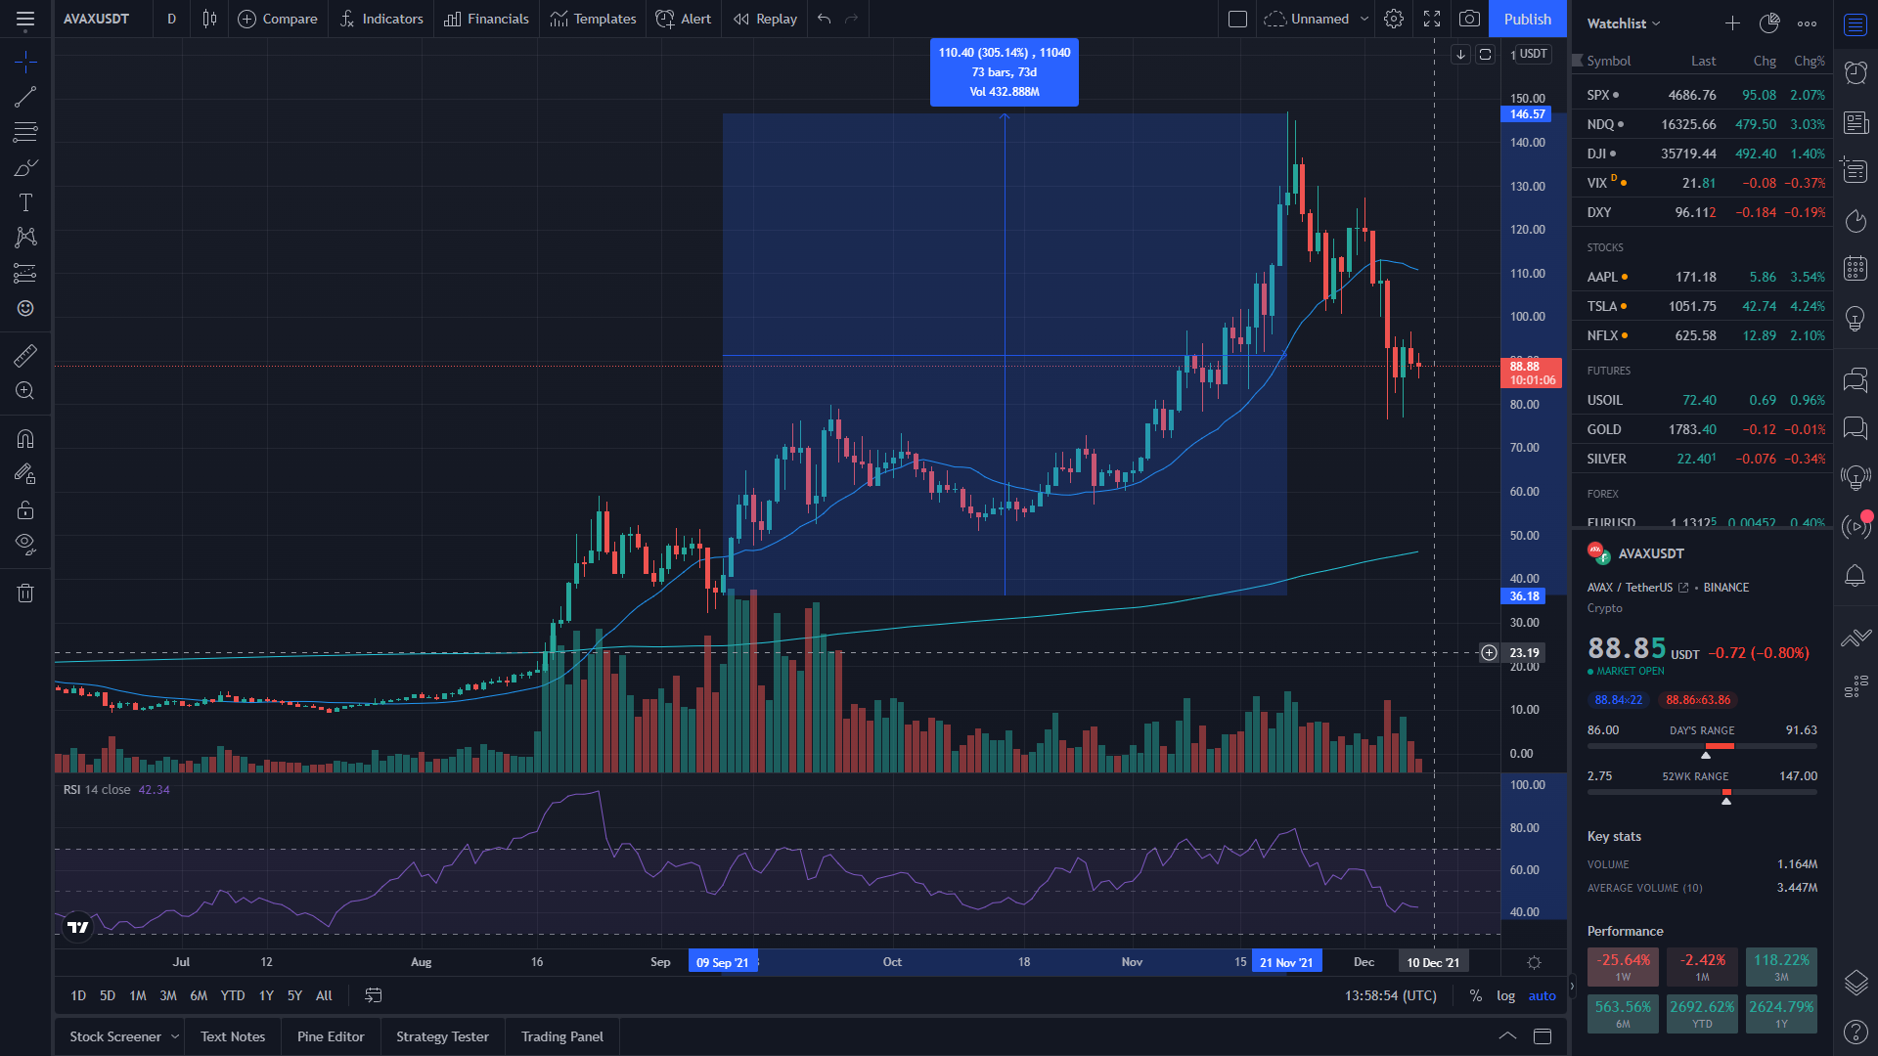1878x1056 pixels.
Task: Toggle magnet mode for drawings
Action: (25, 438)
